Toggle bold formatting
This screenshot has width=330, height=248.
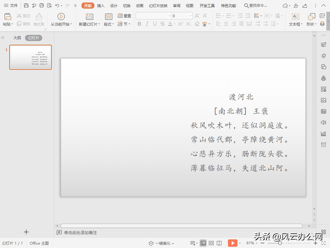click(139, 23)
